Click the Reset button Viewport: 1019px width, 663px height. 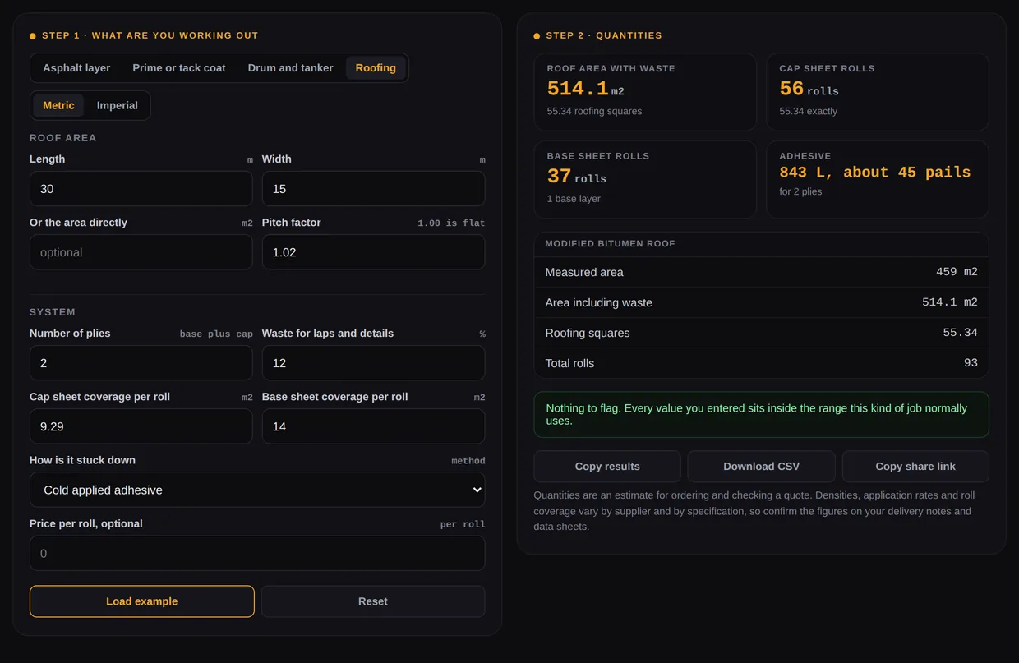pos(373,601)
